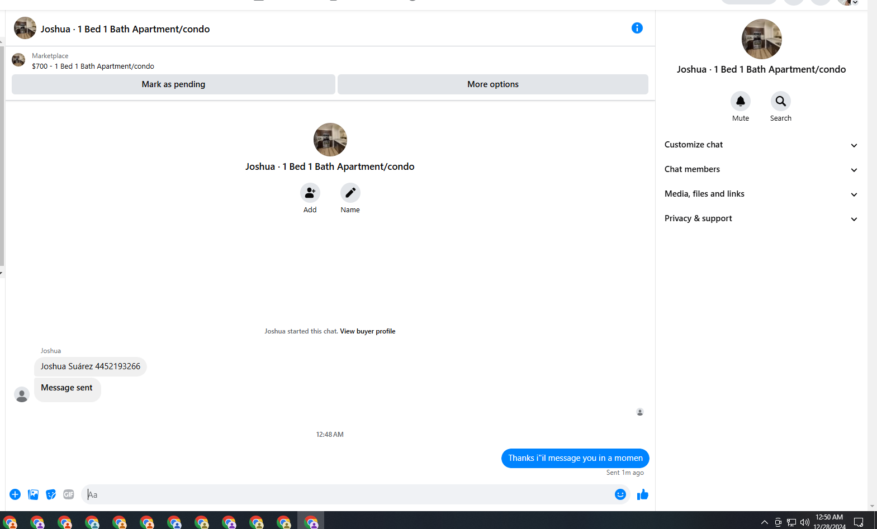Click the taskbar clock showing 12:50 AM
This screenshot has width=877, height=529.
point(829,522)
